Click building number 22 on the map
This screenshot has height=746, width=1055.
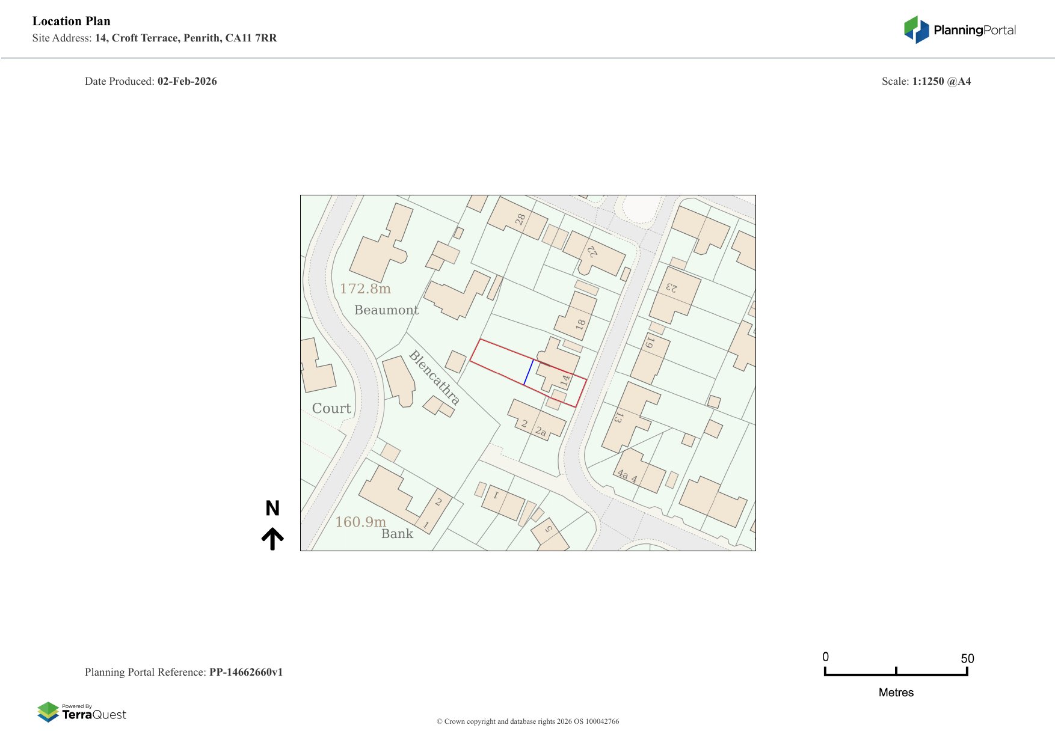point(592,251)
